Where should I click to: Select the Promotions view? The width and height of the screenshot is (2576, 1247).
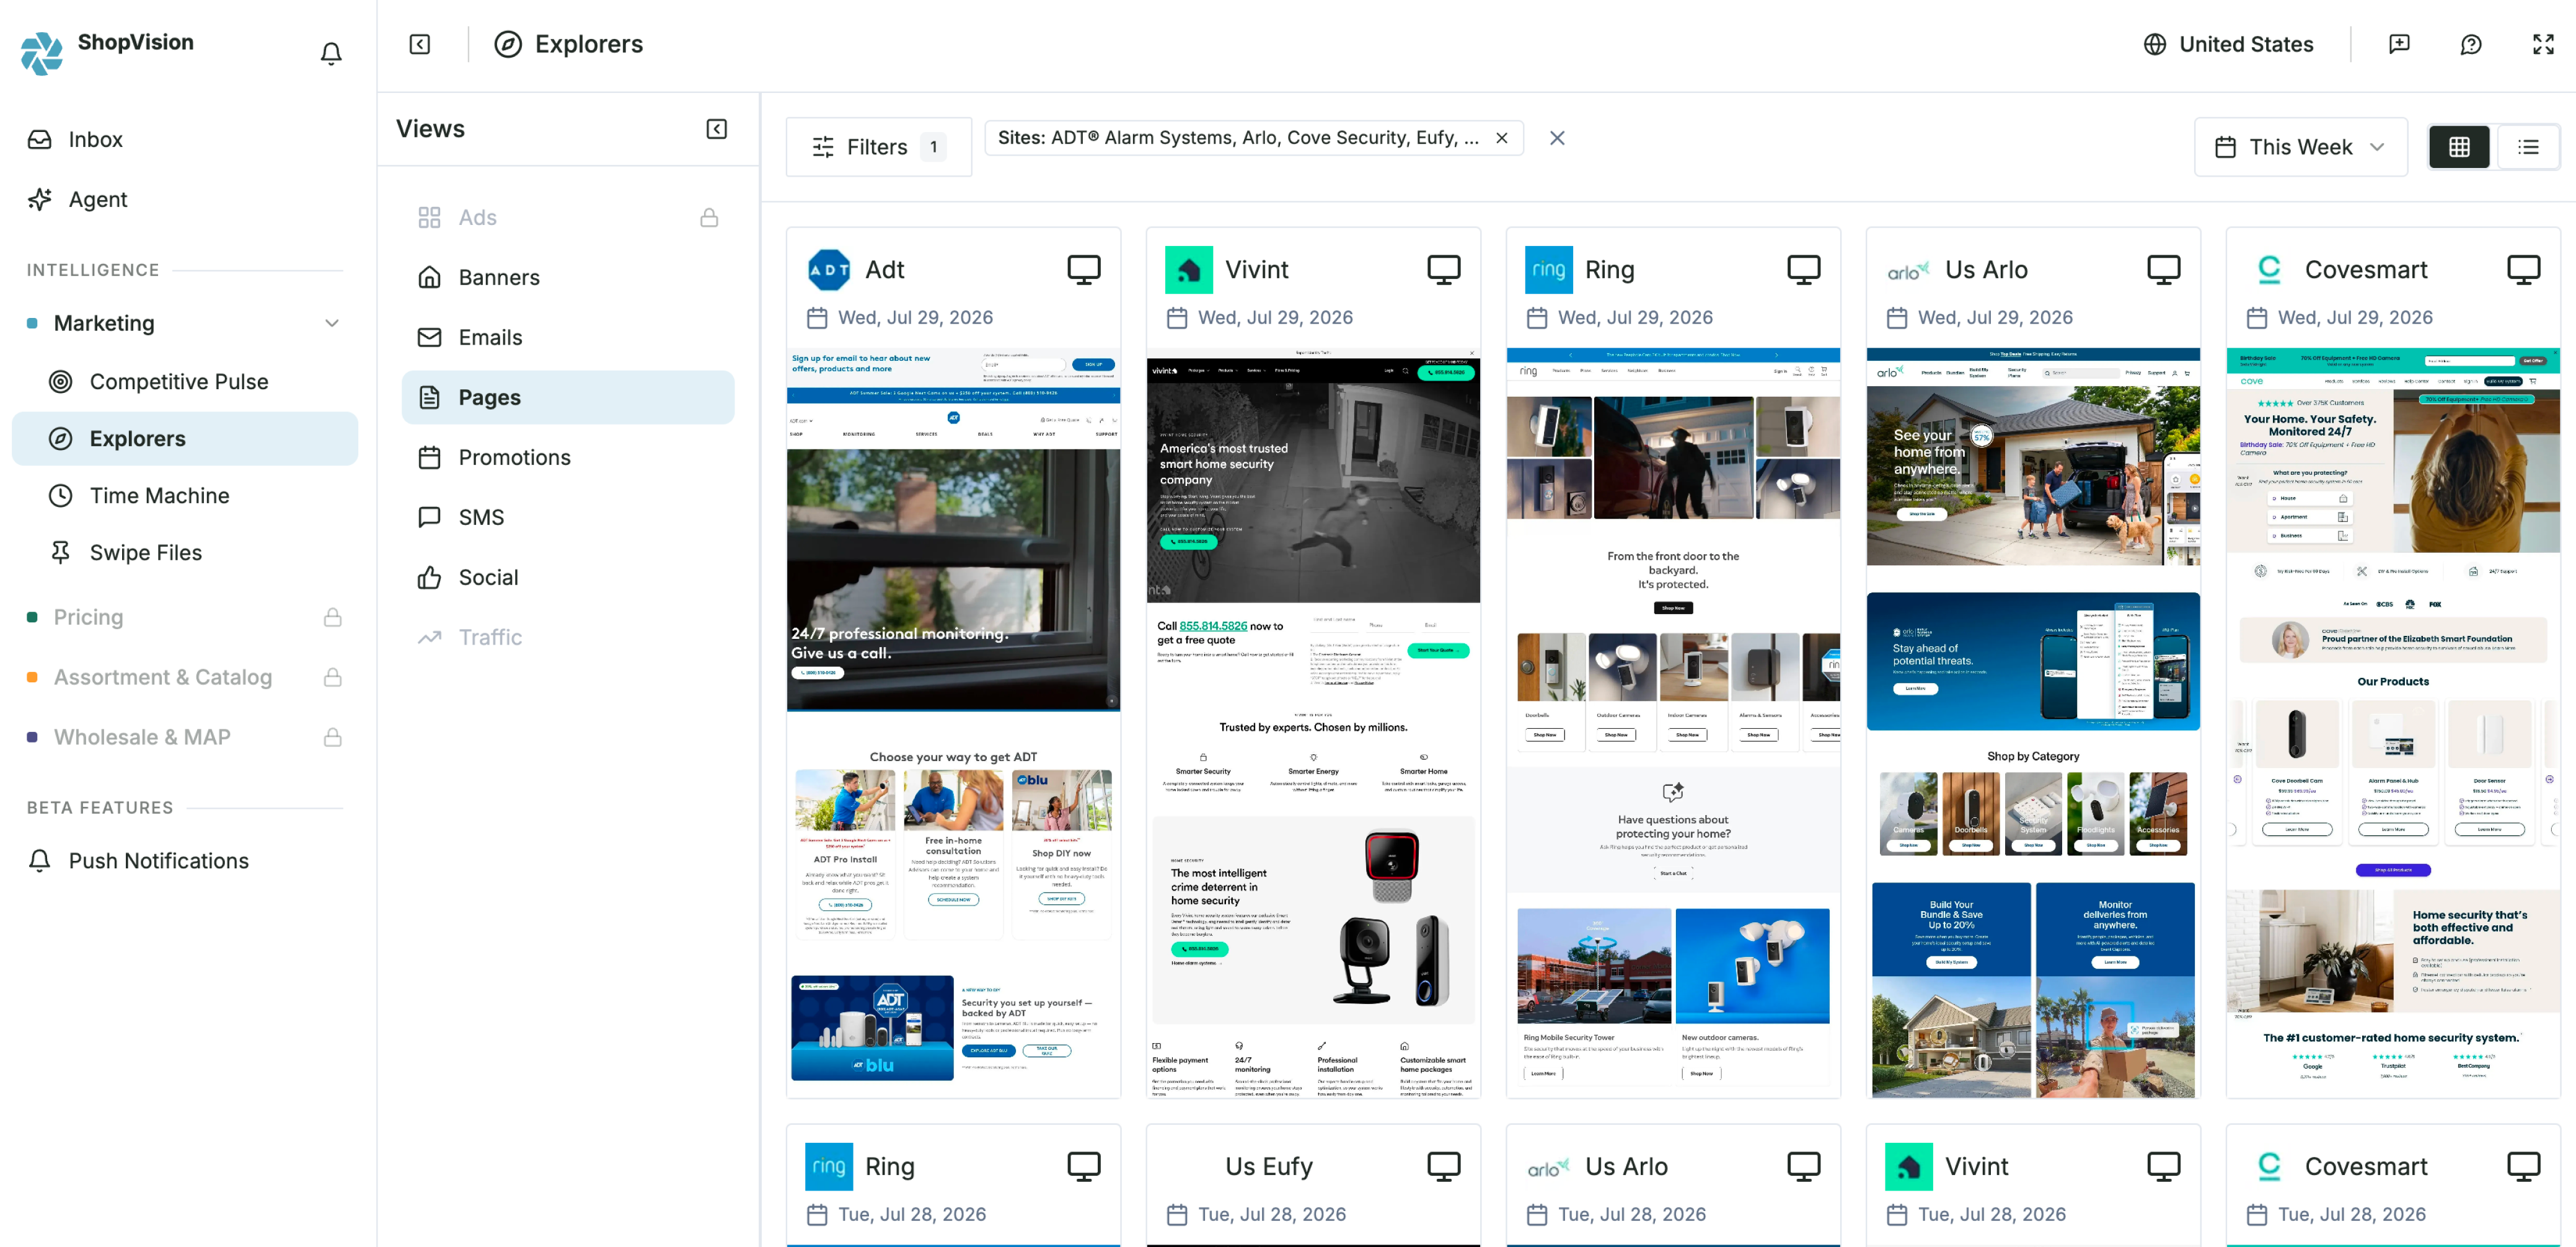(x=568, y=457)
